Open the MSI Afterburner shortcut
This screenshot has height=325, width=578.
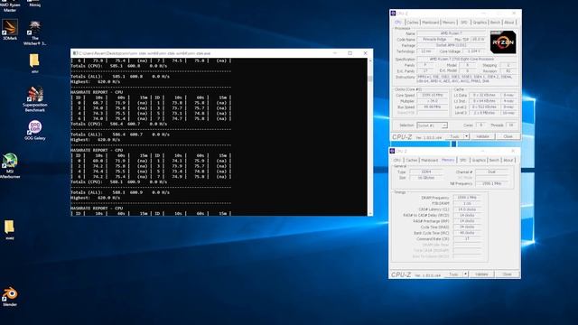coord(10,166)
